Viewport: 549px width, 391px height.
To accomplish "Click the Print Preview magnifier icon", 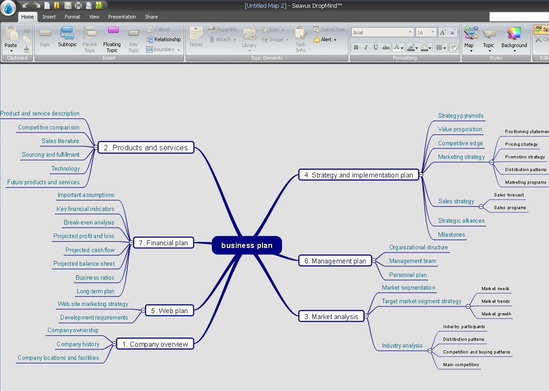I will point(89,5).
